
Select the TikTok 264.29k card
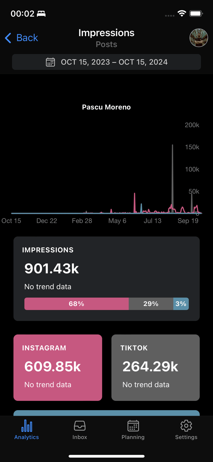[x=156, y=367]
